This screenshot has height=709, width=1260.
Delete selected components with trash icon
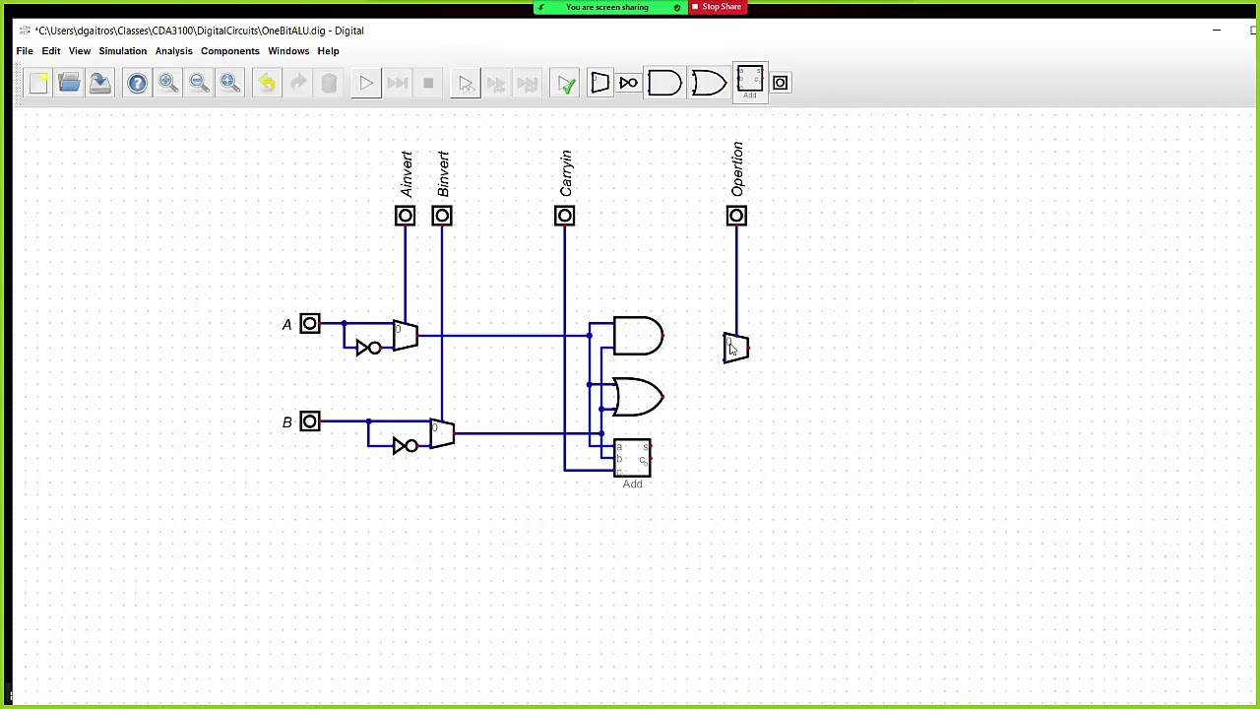tap(329, 84)
